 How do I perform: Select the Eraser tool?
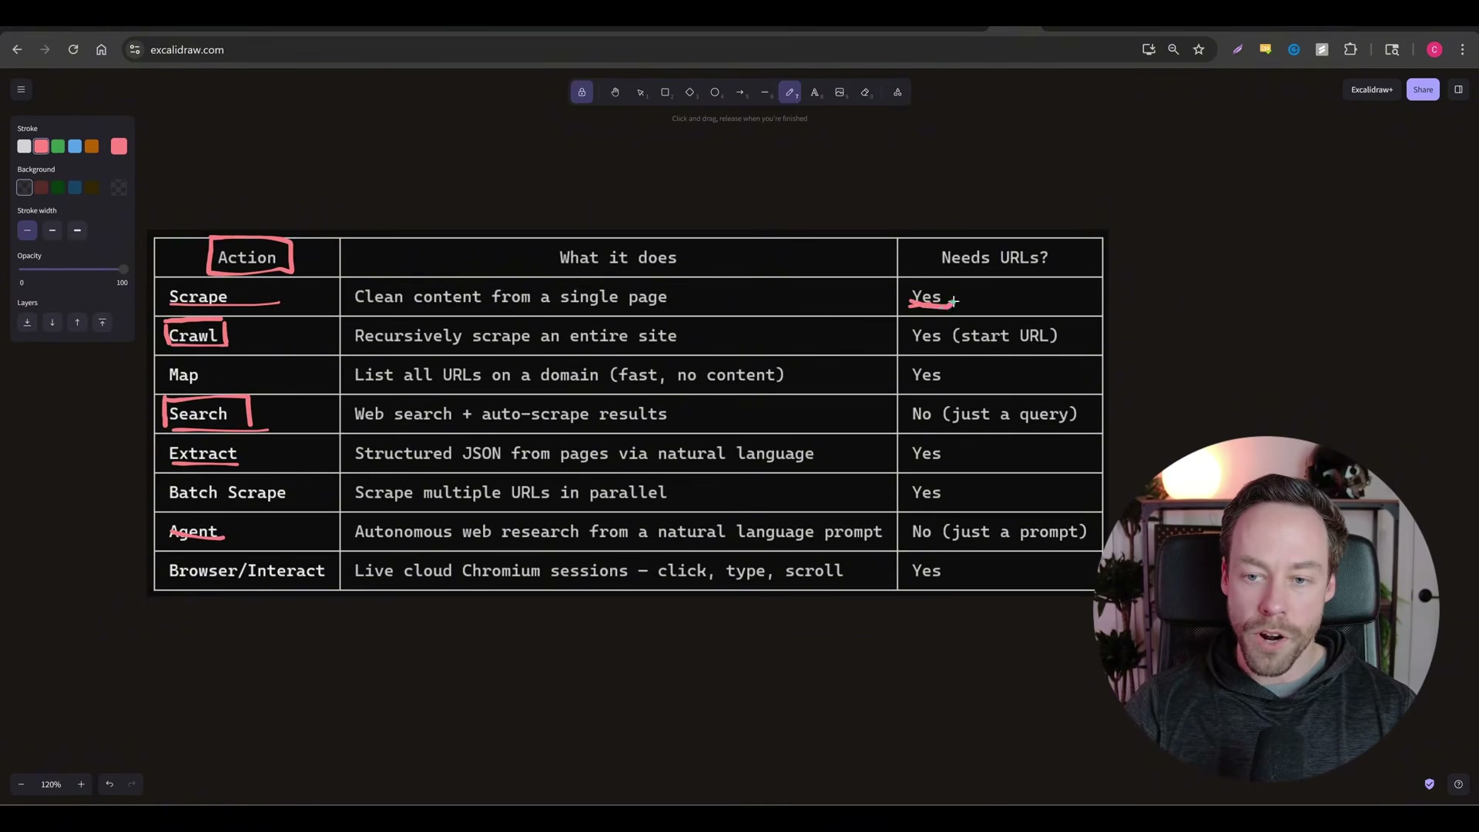(x=866, y=92)
